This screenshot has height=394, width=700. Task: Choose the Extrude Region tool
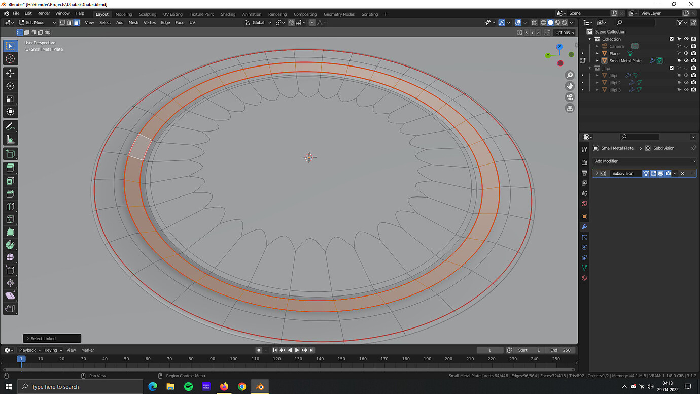pos(10,168)
